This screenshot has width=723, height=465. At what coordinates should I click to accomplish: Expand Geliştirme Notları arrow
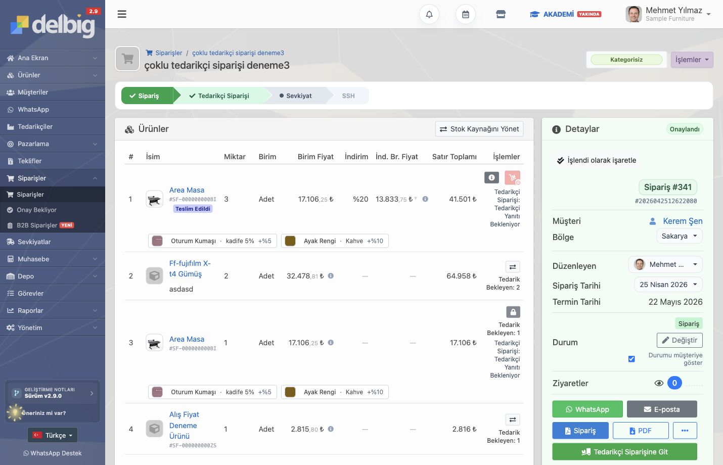(92, 393)
